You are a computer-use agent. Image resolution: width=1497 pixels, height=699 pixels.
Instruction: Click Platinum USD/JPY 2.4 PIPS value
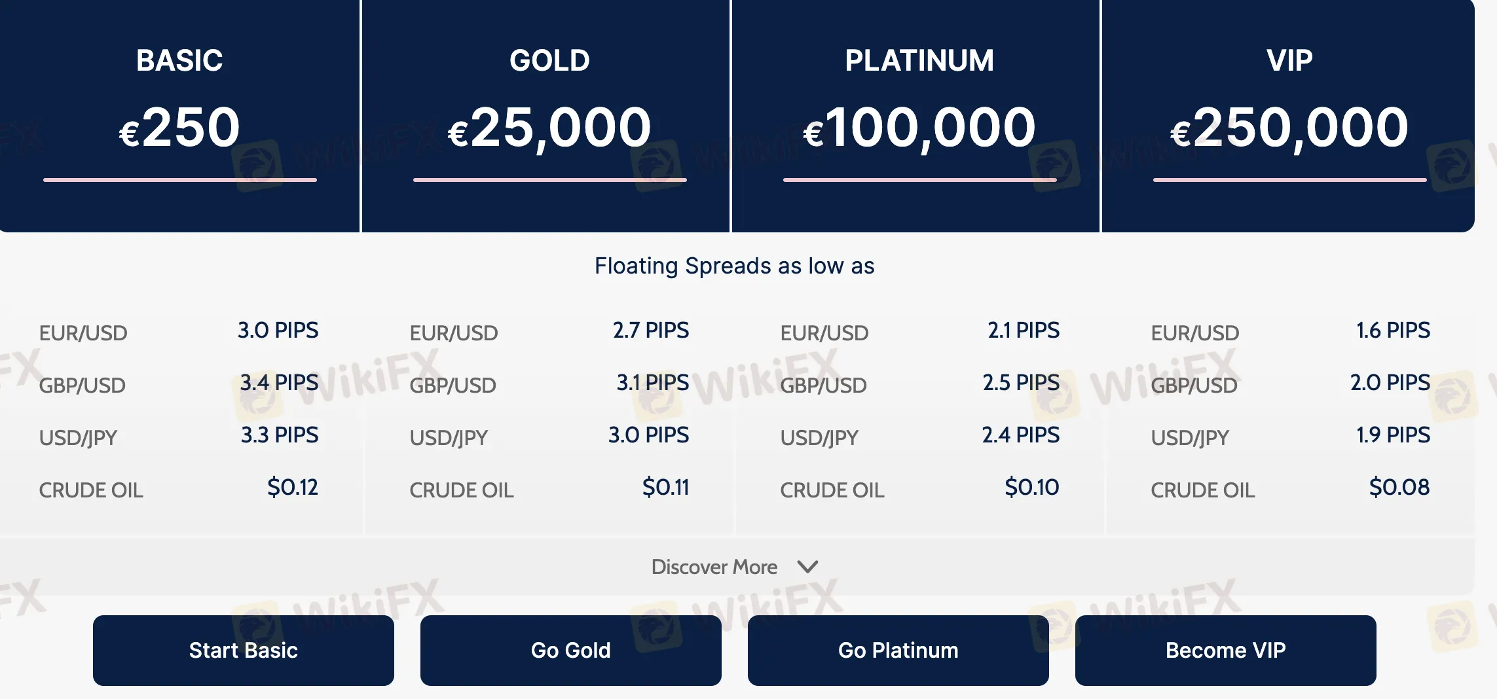click(1021, 435)
